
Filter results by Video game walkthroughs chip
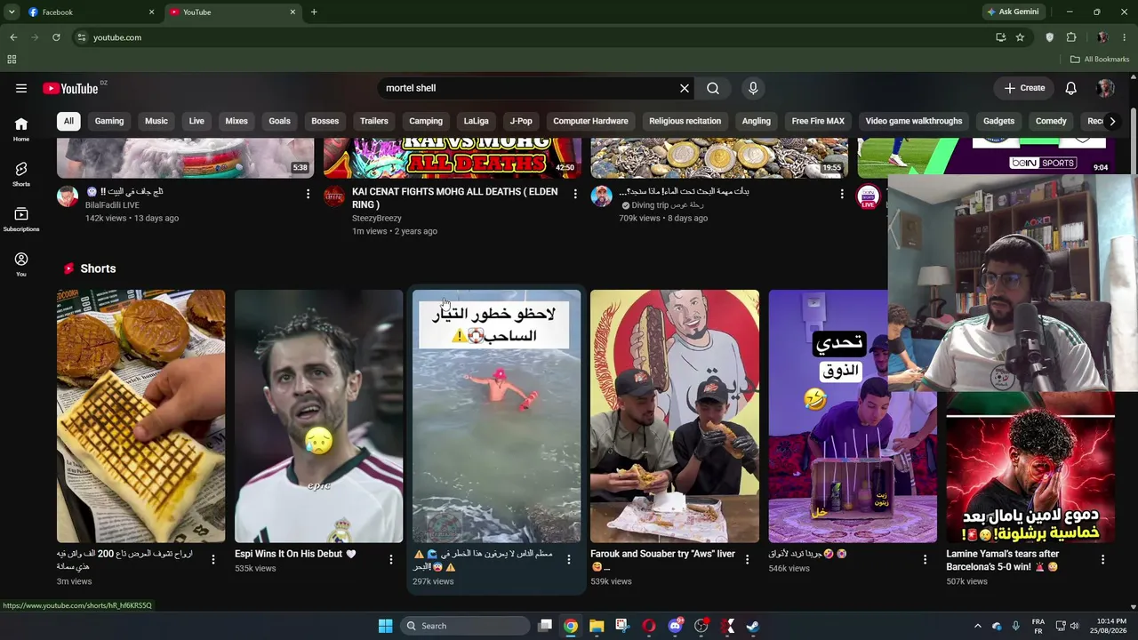click(x=914, y=121)
